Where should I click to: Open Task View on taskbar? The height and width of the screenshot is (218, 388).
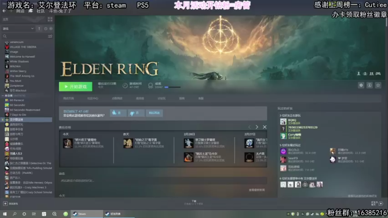[x=34, y=214]
